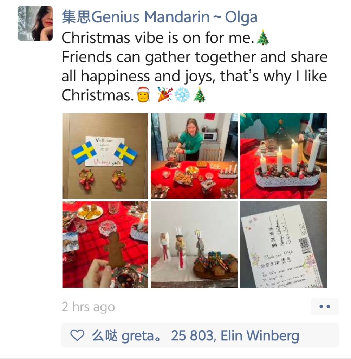The width and height of the screenshot is (351, 359).
Task: View the gingerbread man cookie photo
Action: point(105,245)
